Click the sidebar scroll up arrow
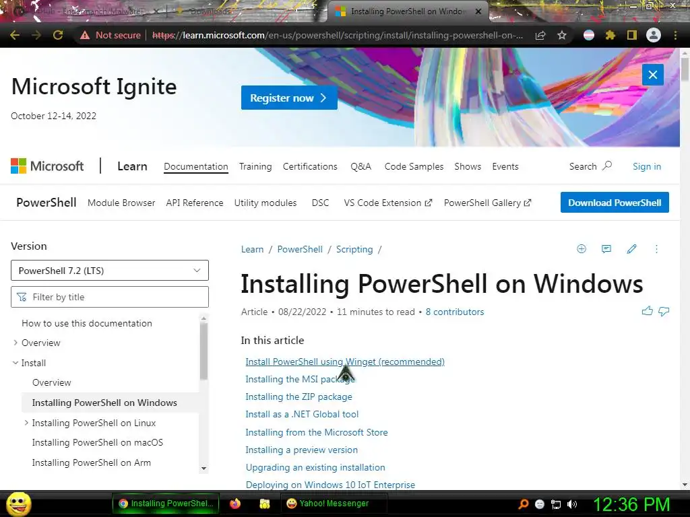 pyautogui.click(x=203, y=318)
